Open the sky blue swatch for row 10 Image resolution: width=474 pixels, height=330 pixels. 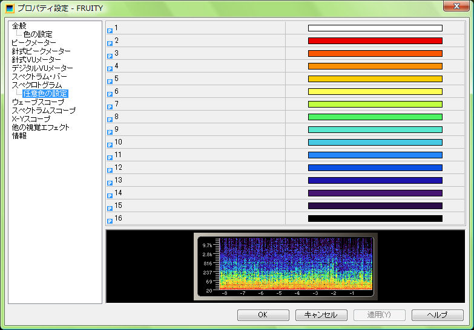click(375, 142)
